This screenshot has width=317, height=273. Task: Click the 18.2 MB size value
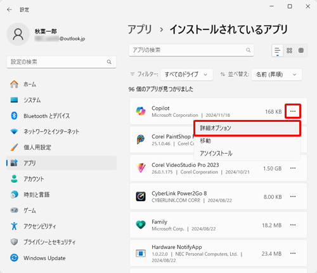(x=272, y=225)
